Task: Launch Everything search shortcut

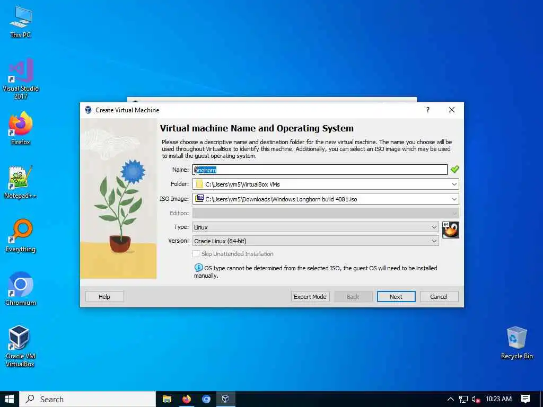Action: coord(21,235)
